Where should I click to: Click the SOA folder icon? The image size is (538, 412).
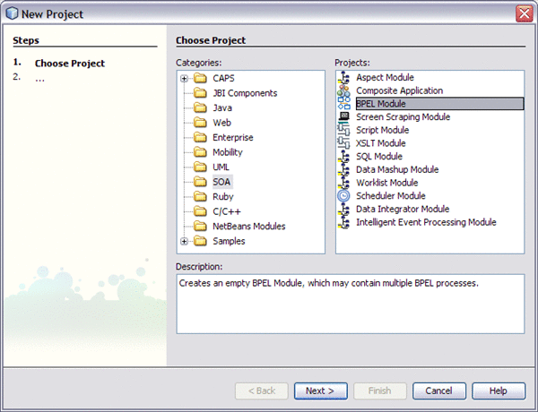(200, 182)
